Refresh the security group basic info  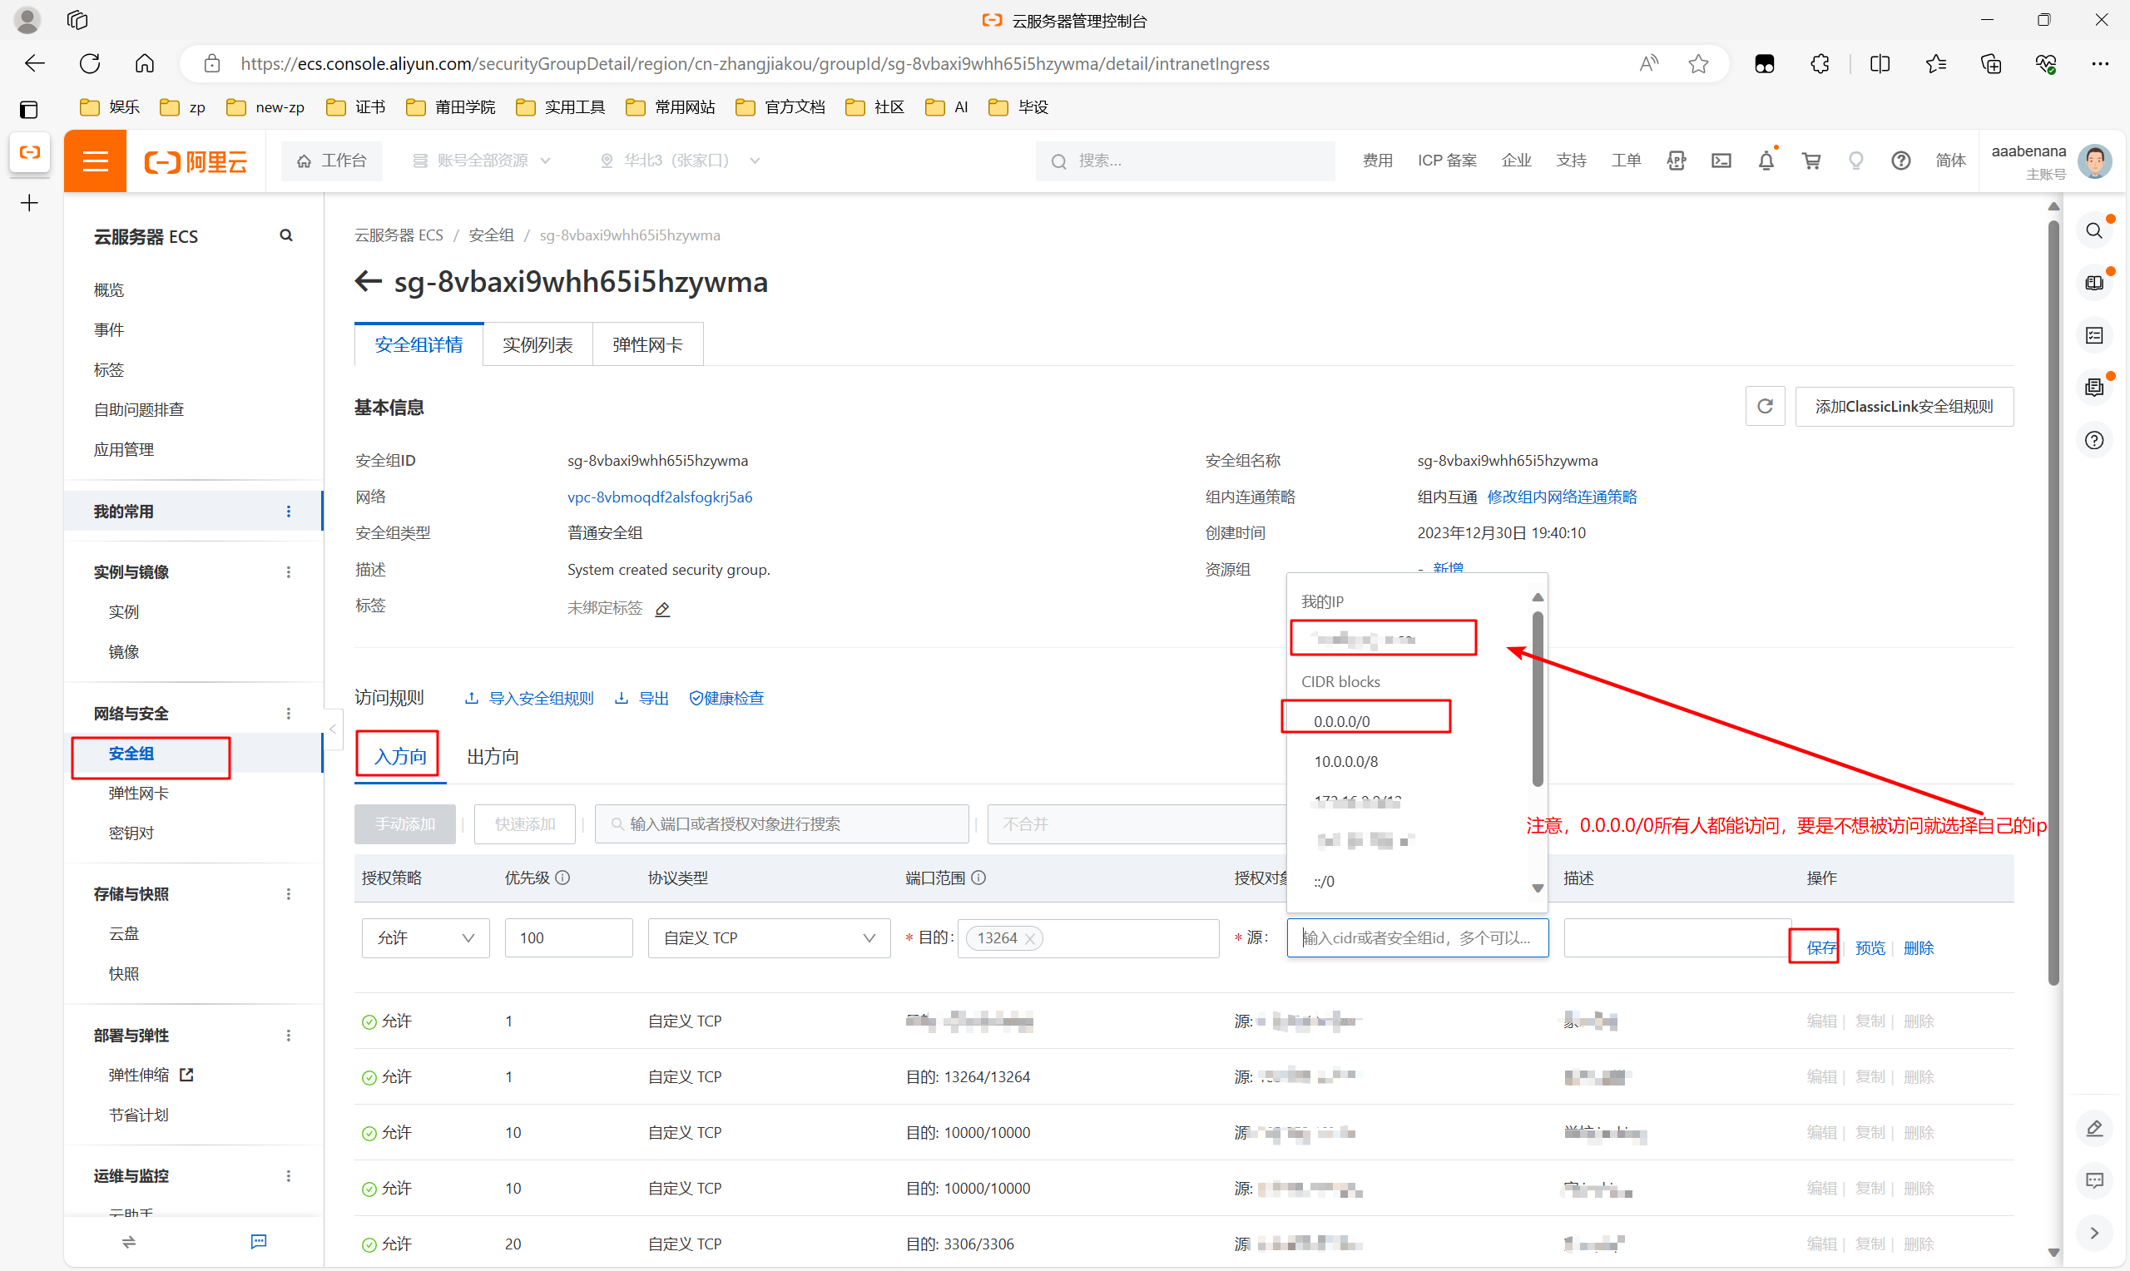[x=1764, y=407]
